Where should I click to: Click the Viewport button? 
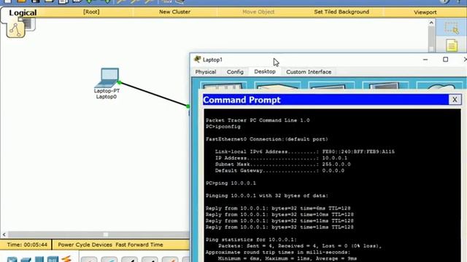(425, 12)
